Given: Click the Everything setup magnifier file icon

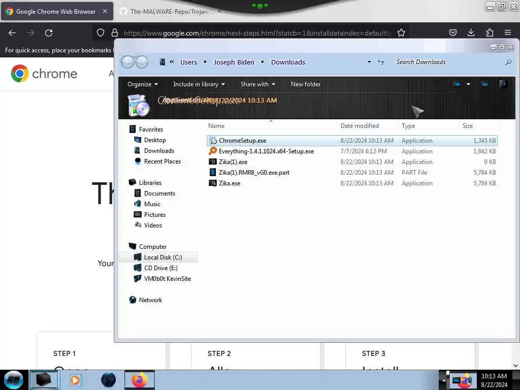Looking at the screenshot, I should [213, 151].
